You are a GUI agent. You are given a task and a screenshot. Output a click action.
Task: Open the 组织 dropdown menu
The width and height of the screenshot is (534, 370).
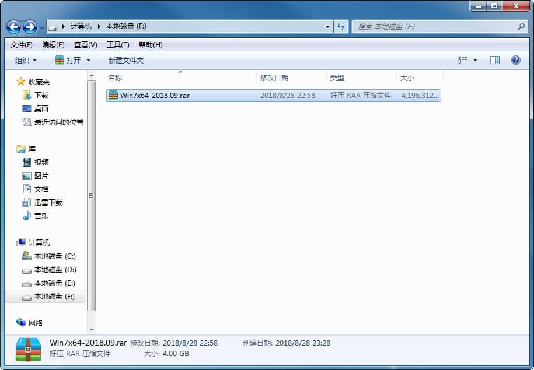coord(25,59)
